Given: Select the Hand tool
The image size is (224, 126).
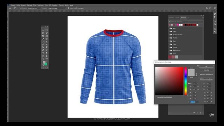Looking at the screenshot, I should point(47,56).
